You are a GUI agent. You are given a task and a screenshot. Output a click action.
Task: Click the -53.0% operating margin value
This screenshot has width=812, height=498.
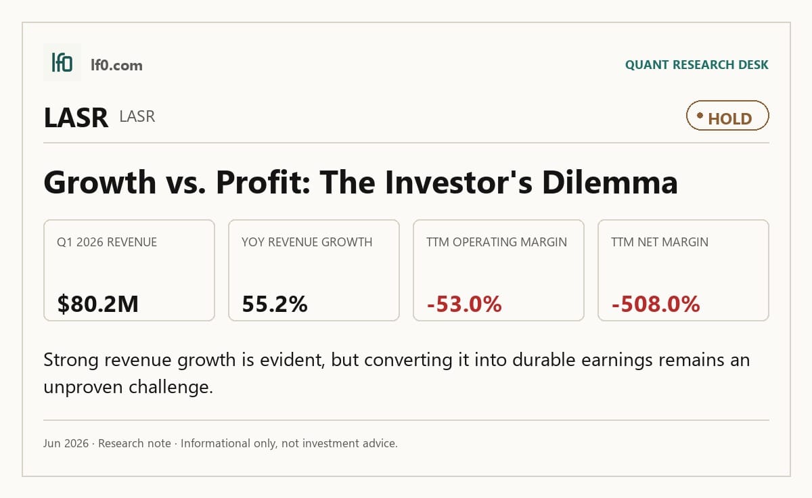click(464, 304)
